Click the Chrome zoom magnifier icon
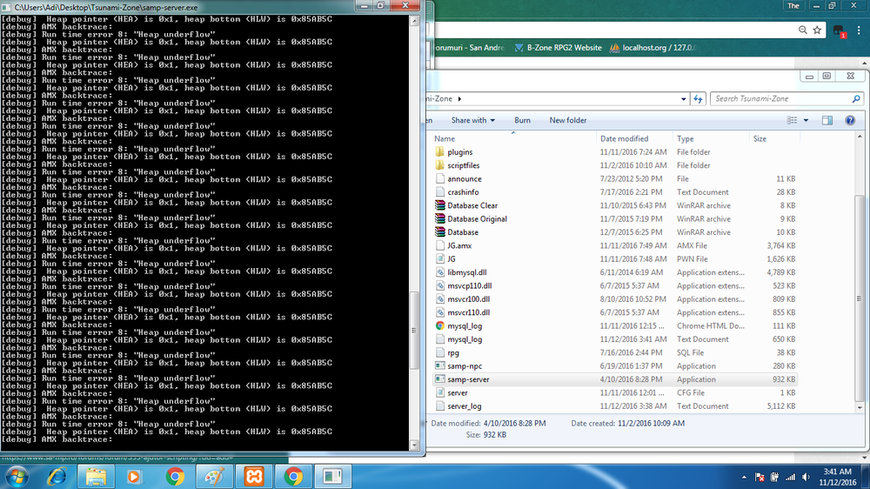The height and width of the screenshot is (489, 870). (803, 30)
